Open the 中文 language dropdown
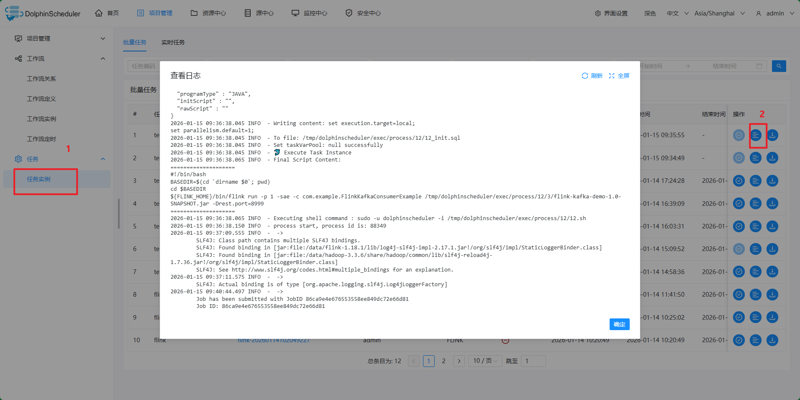The image size is (800, 400). coord(675,13)
